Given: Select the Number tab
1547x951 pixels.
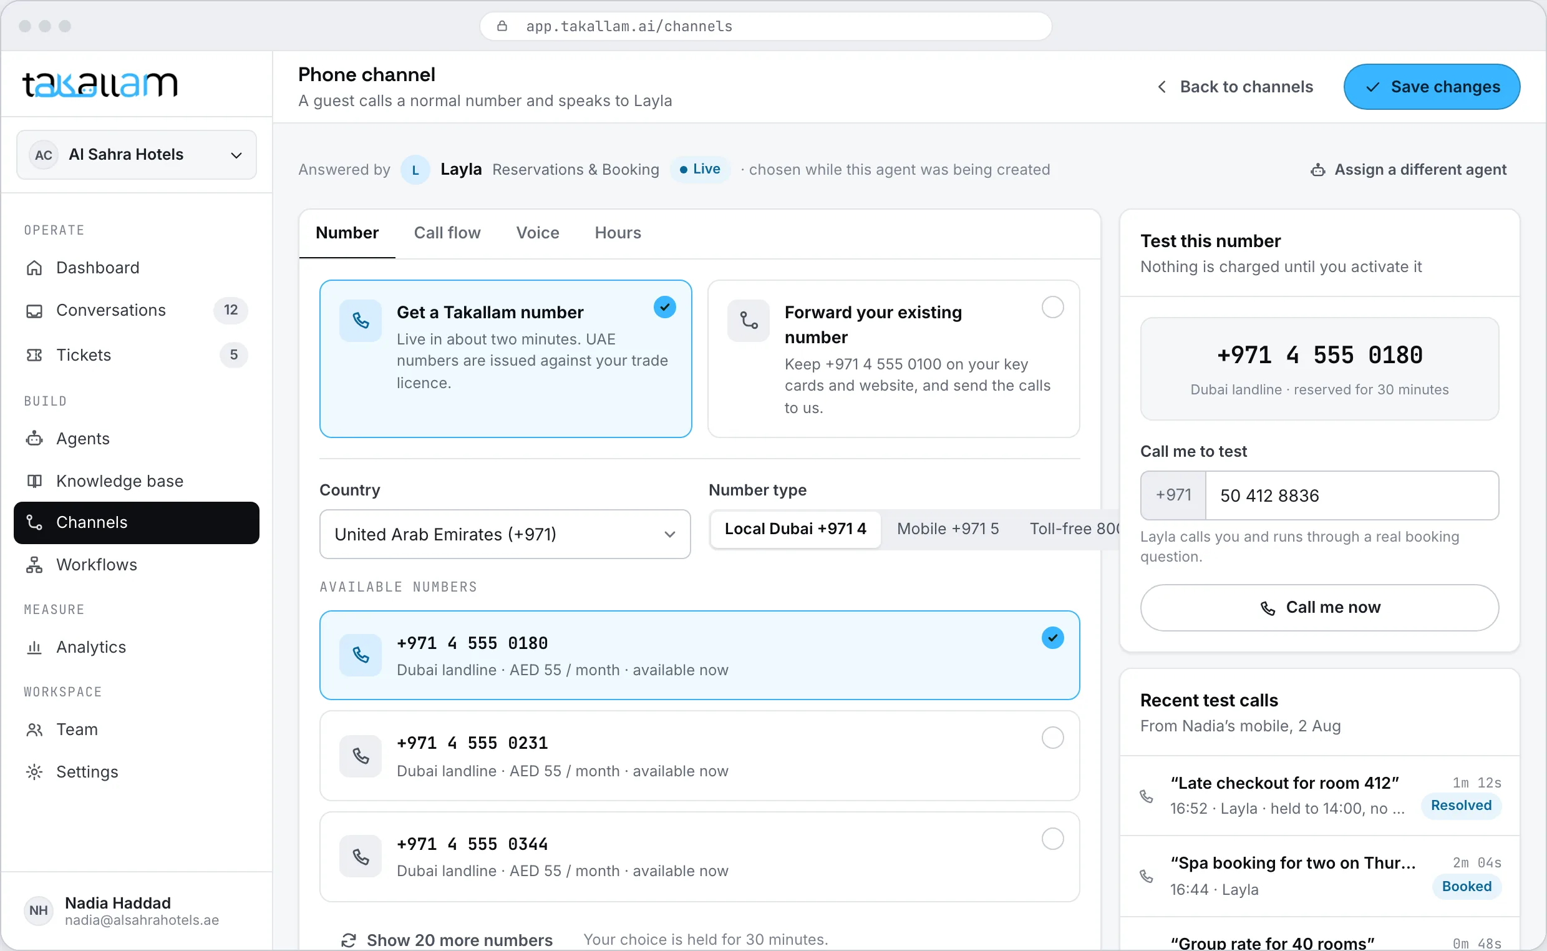Looking at the screenshot, I should [347, 233].
